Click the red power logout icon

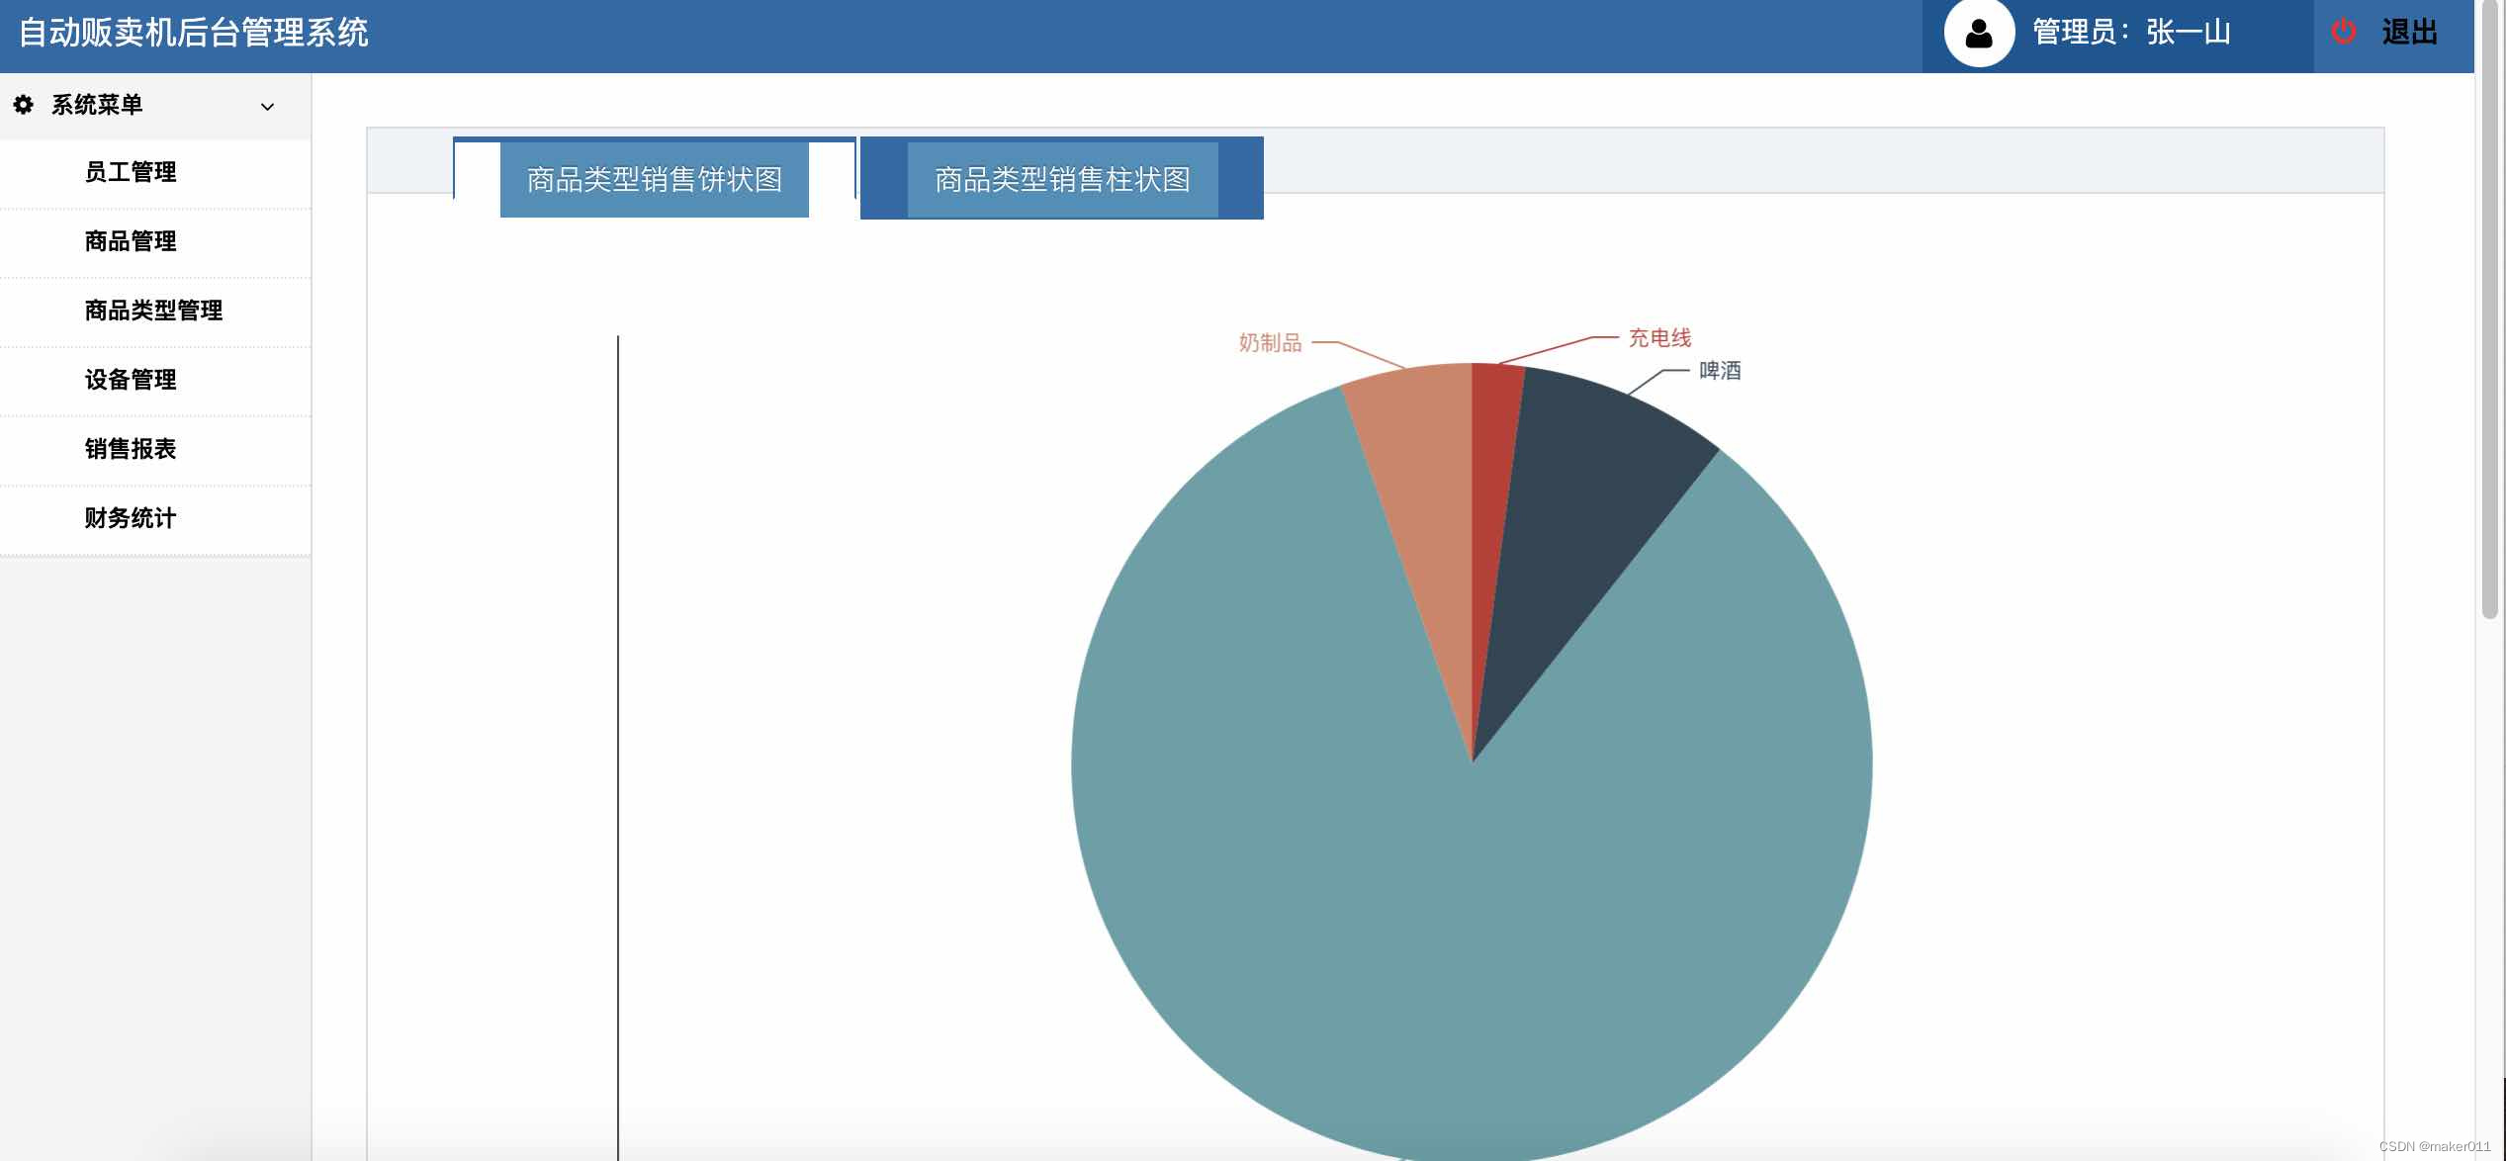(x=2343, y=32)
